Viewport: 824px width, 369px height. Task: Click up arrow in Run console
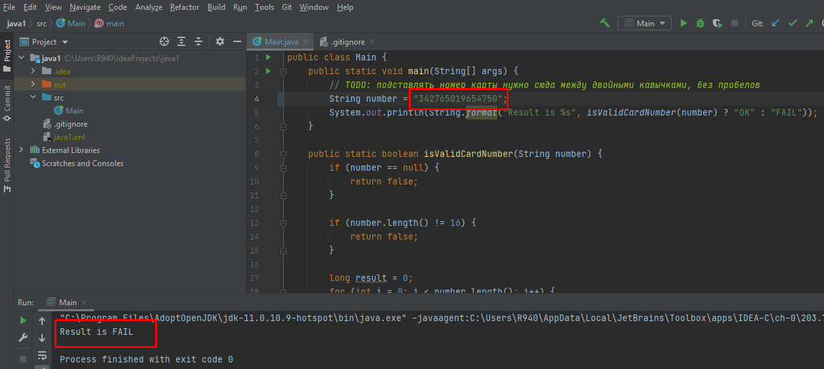[x=42, y=321]
